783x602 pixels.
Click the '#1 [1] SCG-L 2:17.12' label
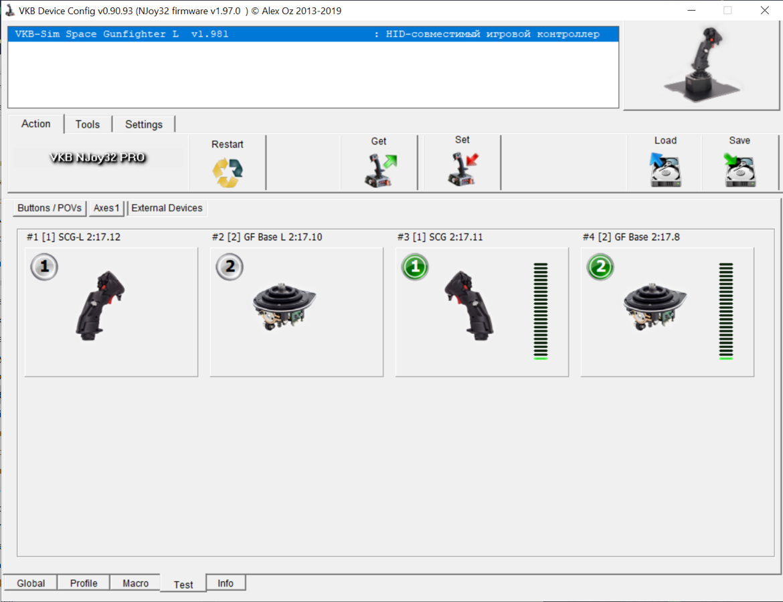74,237
